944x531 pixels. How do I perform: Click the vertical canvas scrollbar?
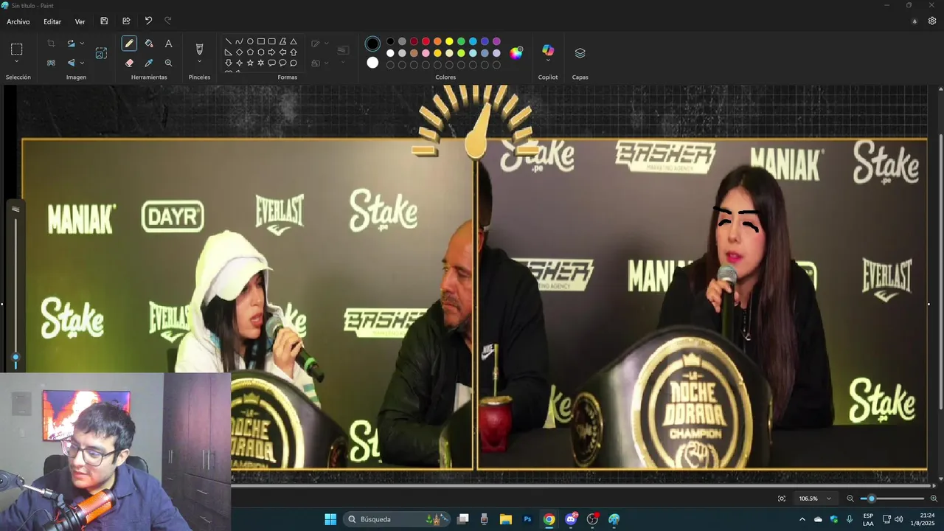pos(940,273)
